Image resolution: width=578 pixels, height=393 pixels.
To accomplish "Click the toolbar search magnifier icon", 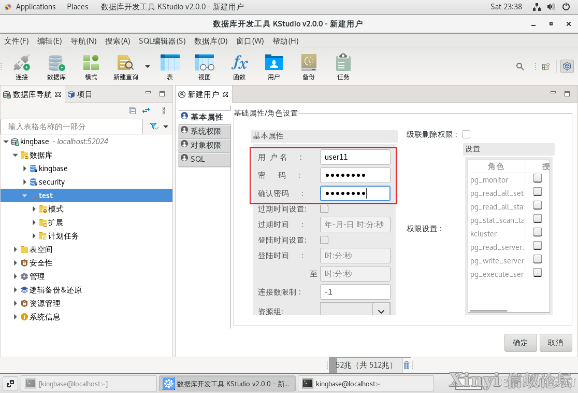I will [x=520, y=66].
